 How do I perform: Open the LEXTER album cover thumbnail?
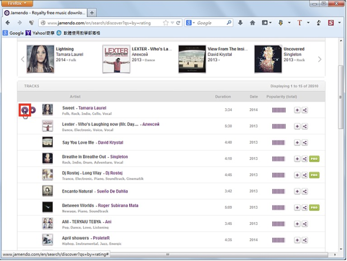(x=116, y=59)
